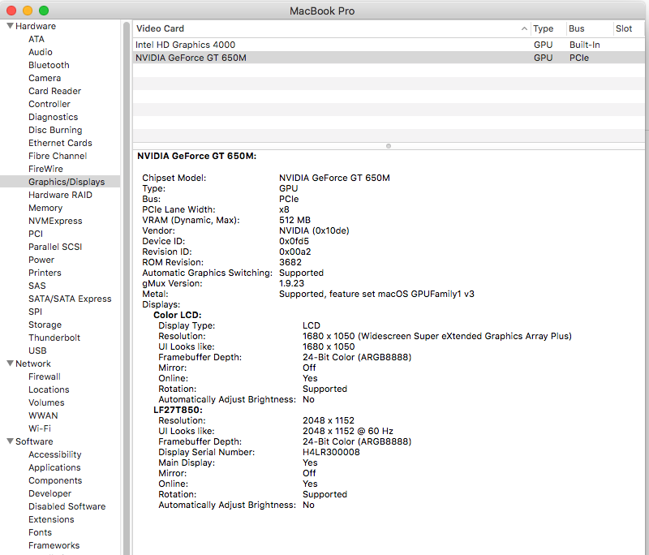Select Audio in the sidebar
The image size is (649, 555).
tap(41, 52)
